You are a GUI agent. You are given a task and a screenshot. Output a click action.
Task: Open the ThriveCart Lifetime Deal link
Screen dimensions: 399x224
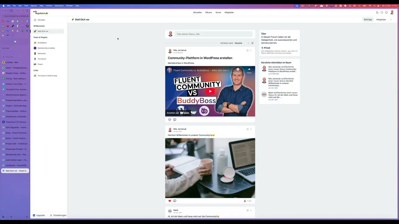[x=47, y=76]
